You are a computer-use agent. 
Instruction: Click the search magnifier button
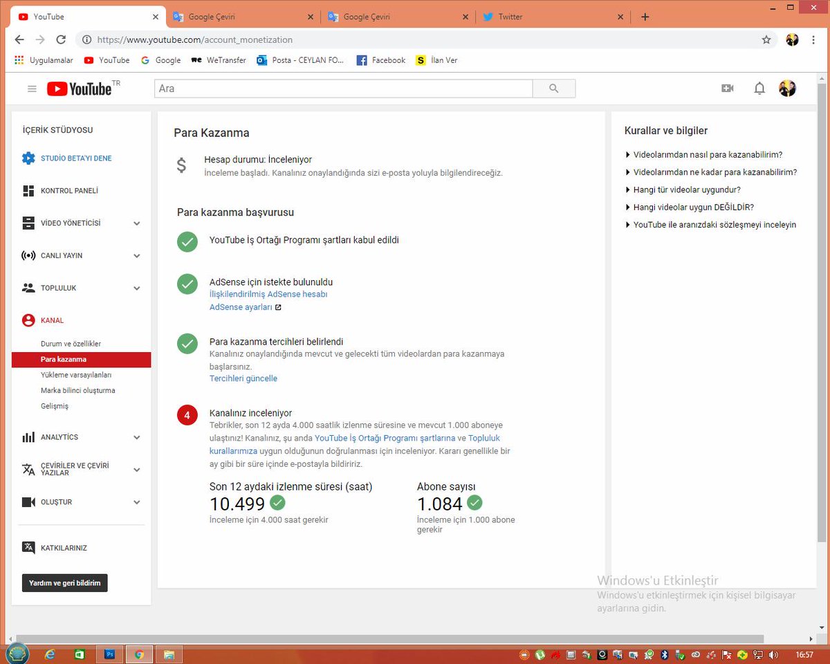click(553, 89)
